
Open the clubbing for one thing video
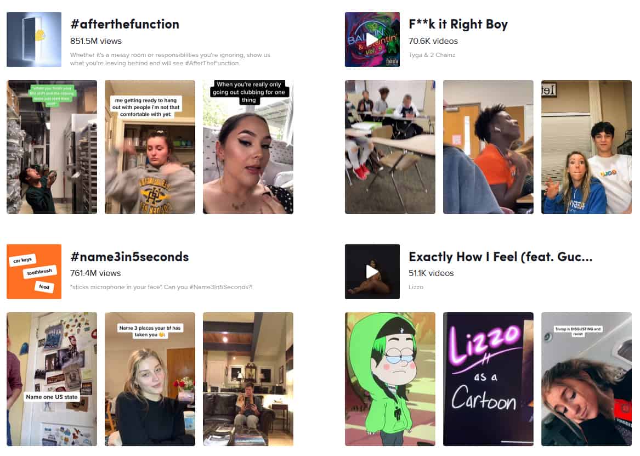pyautogui.click(x=248, y=147)
